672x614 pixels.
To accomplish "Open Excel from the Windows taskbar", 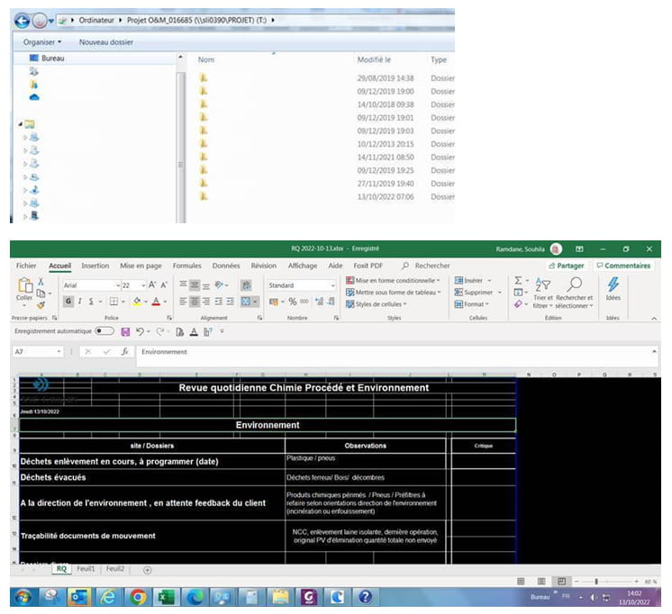I will [x=166, y=596].
